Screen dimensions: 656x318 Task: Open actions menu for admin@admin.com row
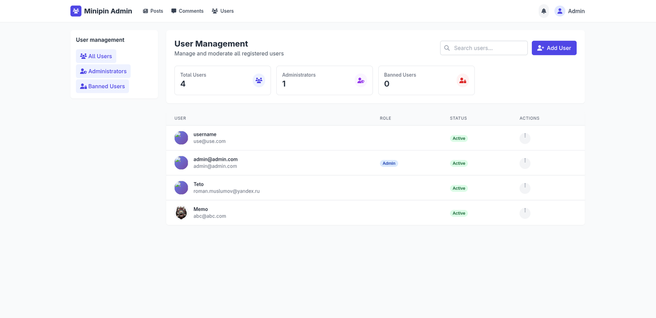525,163
